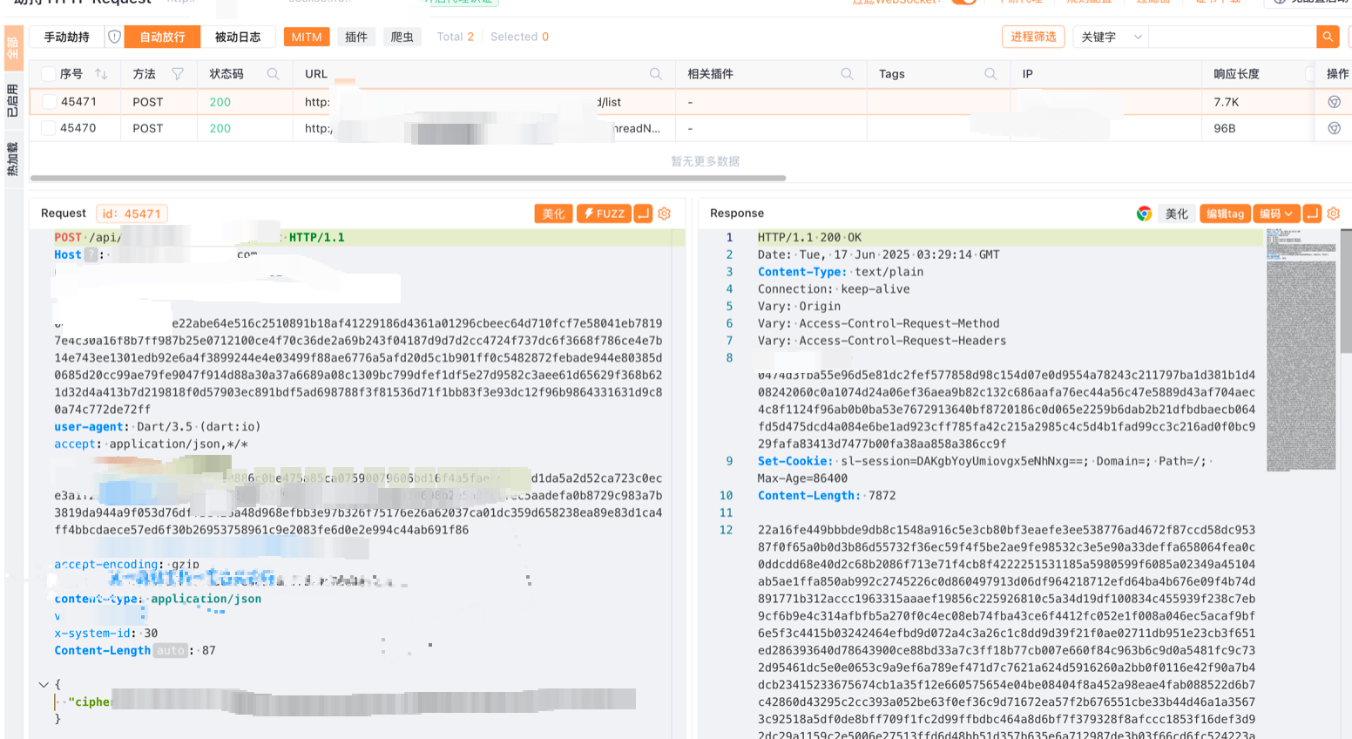Select all rows header checkbox
The image size is (1352, 739).
click(49, 74)
